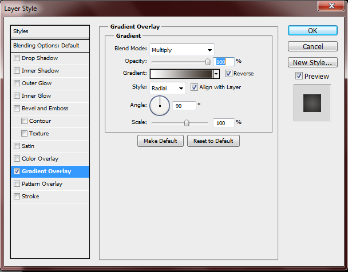Screen dimensions: 348x272
Task: Click the Cancel button
Action: (x=313, y=46)
